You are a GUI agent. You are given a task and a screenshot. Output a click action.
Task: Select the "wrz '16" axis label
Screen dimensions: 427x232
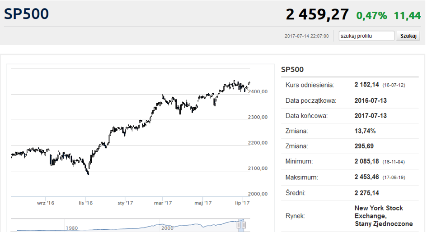pyautogui.click(x=46, y=203)
